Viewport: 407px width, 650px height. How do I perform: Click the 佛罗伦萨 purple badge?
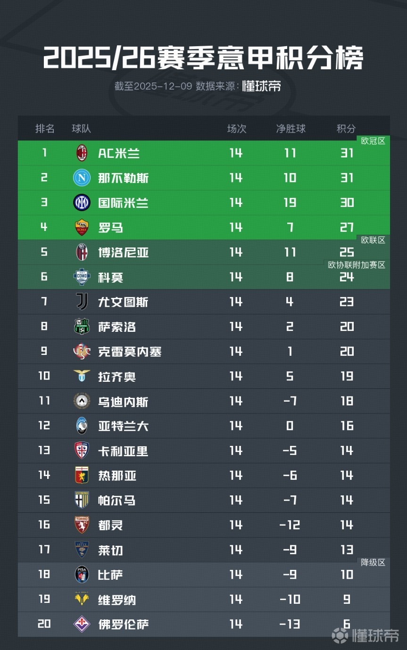pyautogui.click(x=82, y=624)
